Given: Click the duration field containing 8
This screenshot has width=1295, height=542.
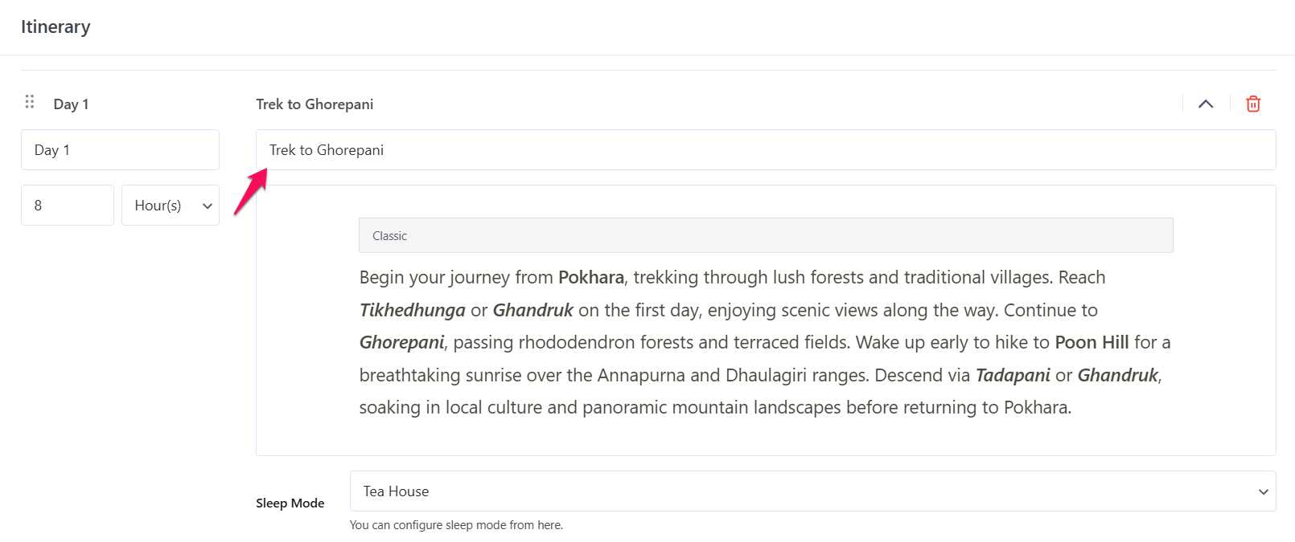Looking at the screenshot, I should click(68, 206).
